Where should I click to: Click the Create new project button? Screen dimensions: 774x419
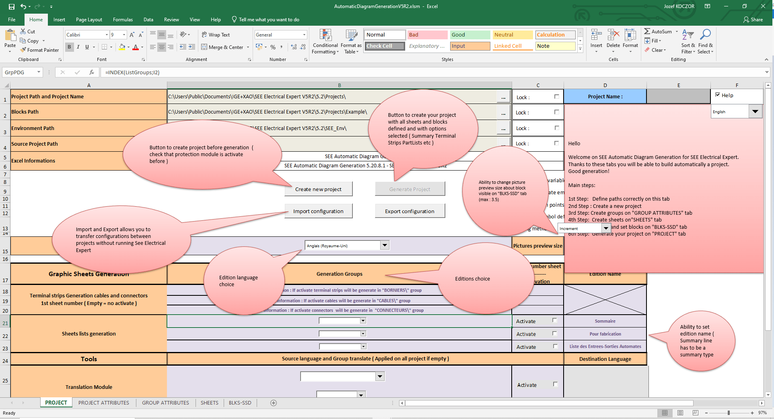[318, 189]
